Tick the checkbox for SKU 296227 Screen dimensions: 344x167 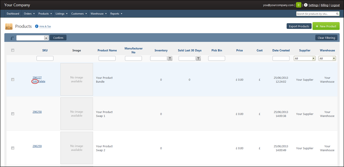pyautogui.click(x=13, y=80)
